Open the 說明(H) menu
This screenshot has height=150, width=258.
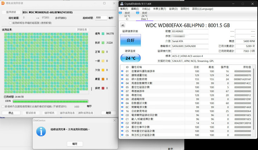tap(185, 9)
